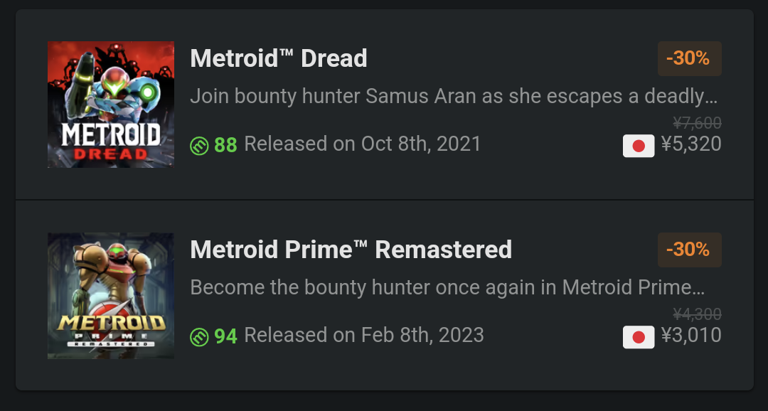
Task: Click the struck-through original price ¥4,300
Action: coord(697,314)
